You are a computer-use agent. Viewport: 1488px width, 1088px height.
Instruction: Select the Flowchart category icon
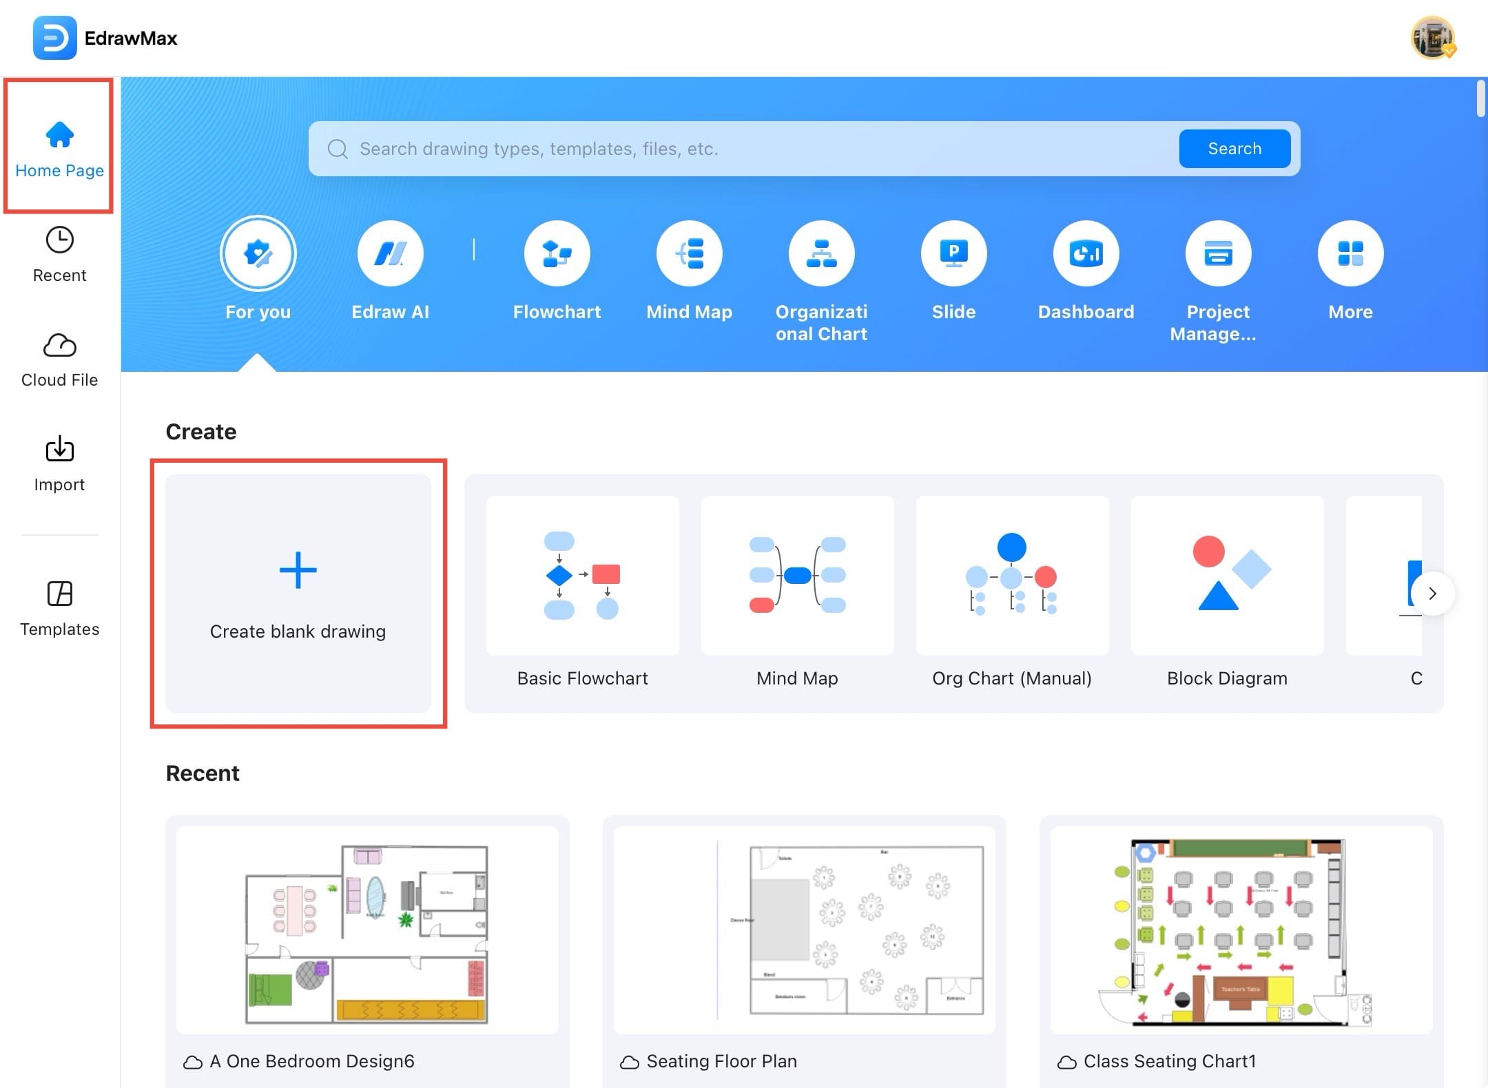point(557,254)
